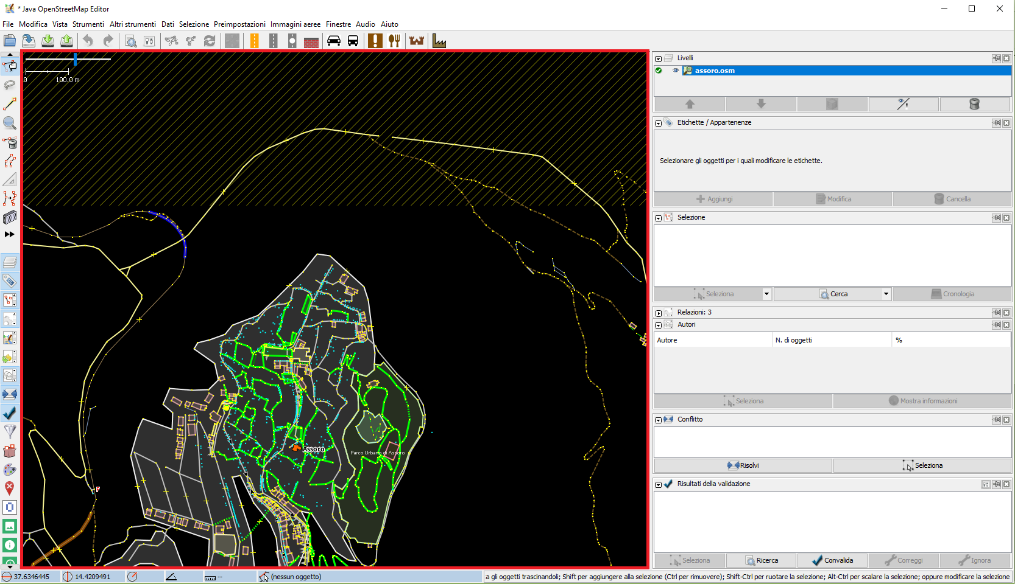Collapse the Conflitto panel
Image resolution: width=1015 pixels, height=584 pixels.
click(659, 420)
